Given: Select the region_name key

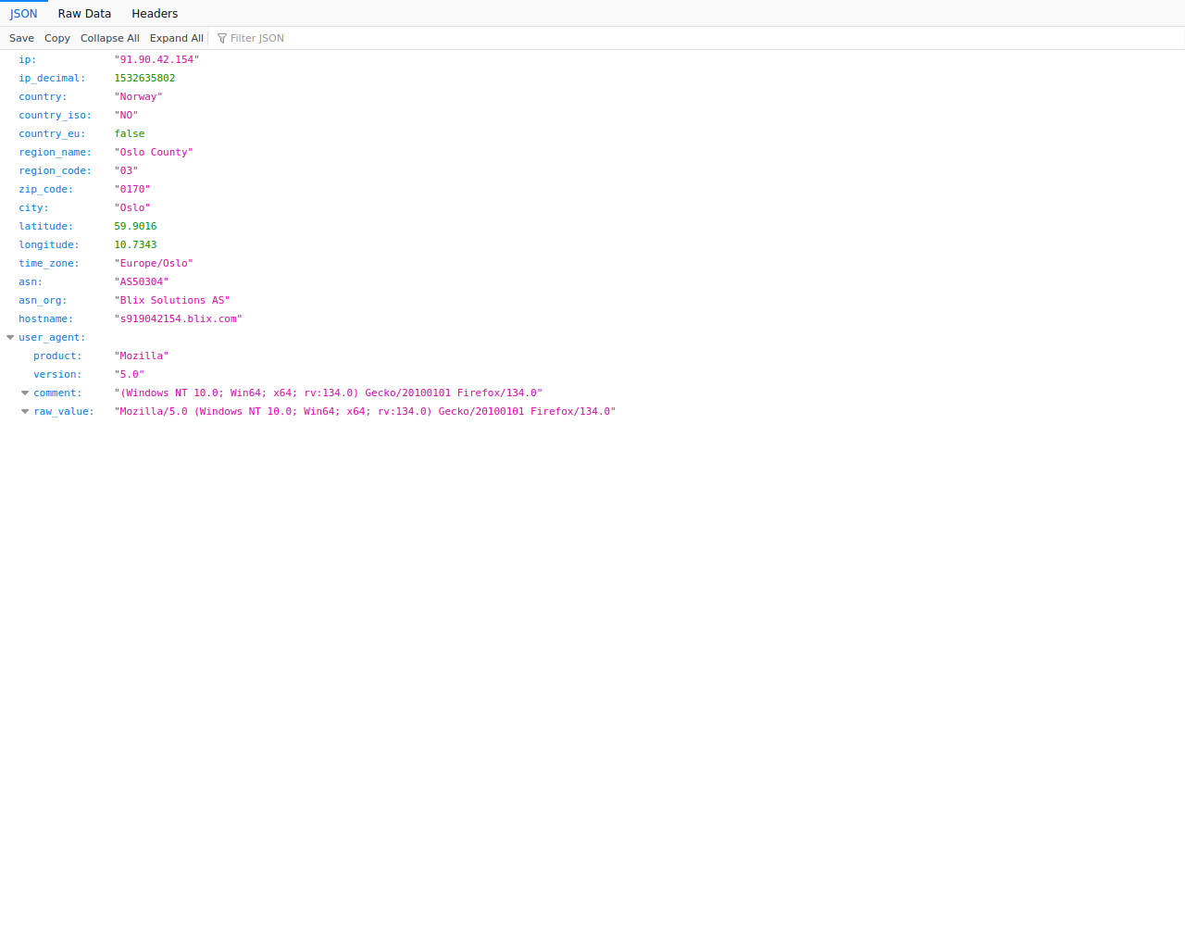Looking at the screenshot, I should tap(56, 153).
